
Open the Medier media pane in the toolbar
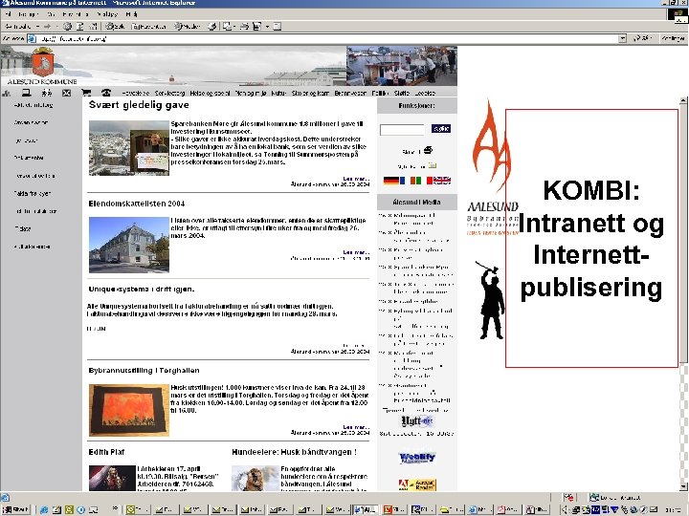point(189,27)
